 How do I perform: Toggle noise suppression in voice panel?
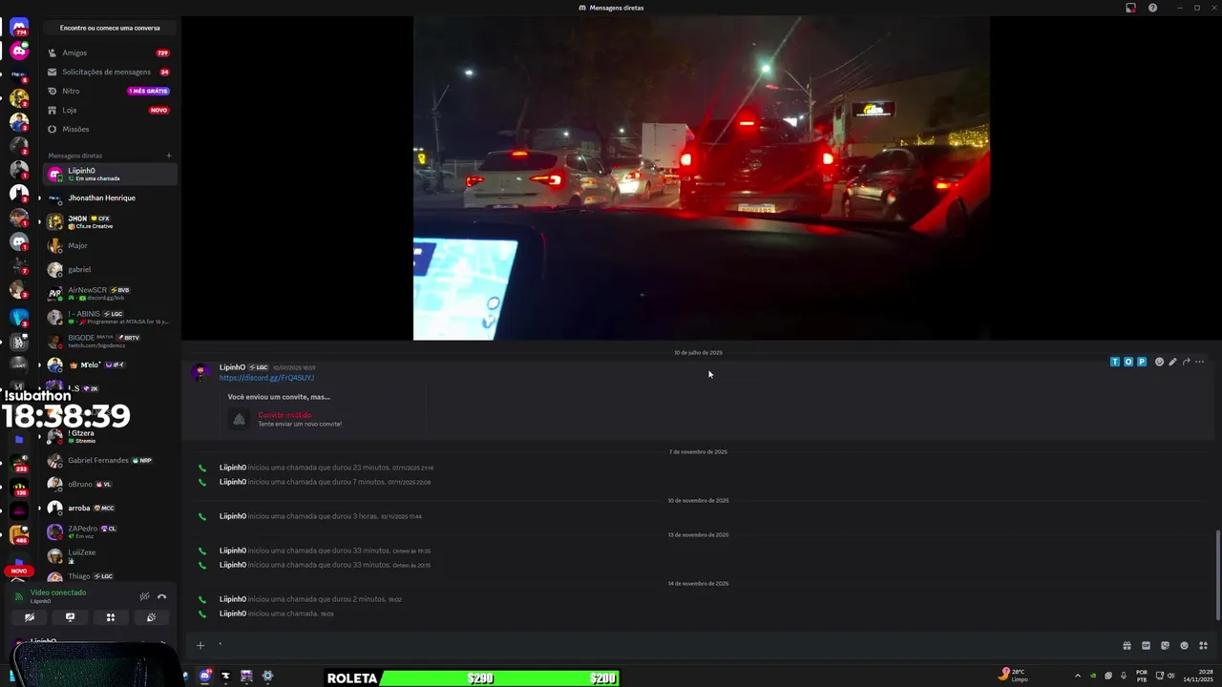pyautogui.click(x=144, y=596)
